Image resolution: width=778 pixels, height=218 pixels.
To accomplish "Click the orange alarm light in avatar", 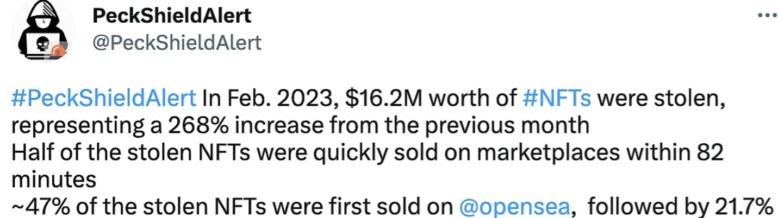I will pos(58,52).
